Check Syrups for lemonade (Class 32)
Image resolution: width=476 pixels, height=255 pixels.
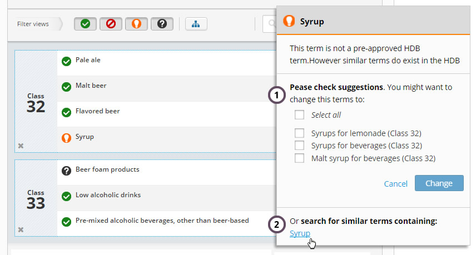coord(299,133)
